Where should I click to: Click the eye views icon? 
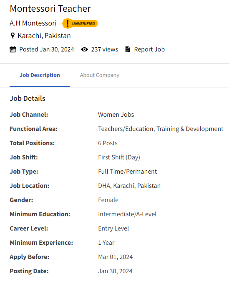(x=84, y=49)
